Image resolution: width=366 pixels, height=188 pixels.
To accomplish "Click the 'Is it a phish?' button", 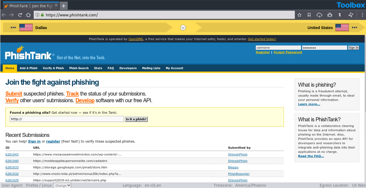I will (x=136, y=119).
